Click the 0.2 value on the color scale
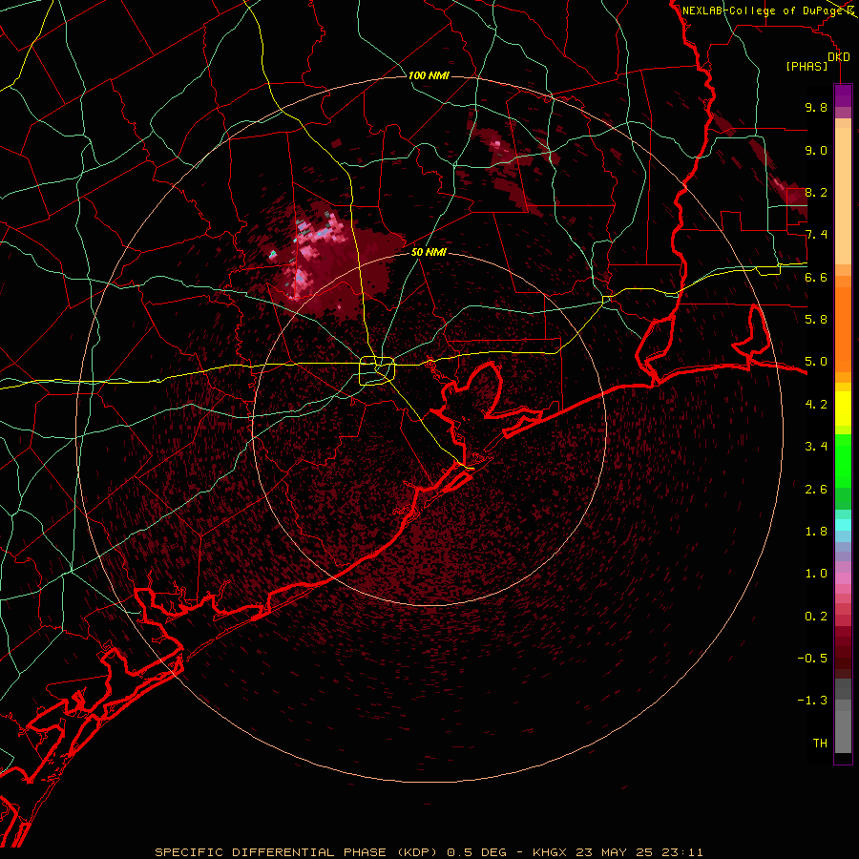859x859 pixels. pyautogui.click(x=816, y=617)
